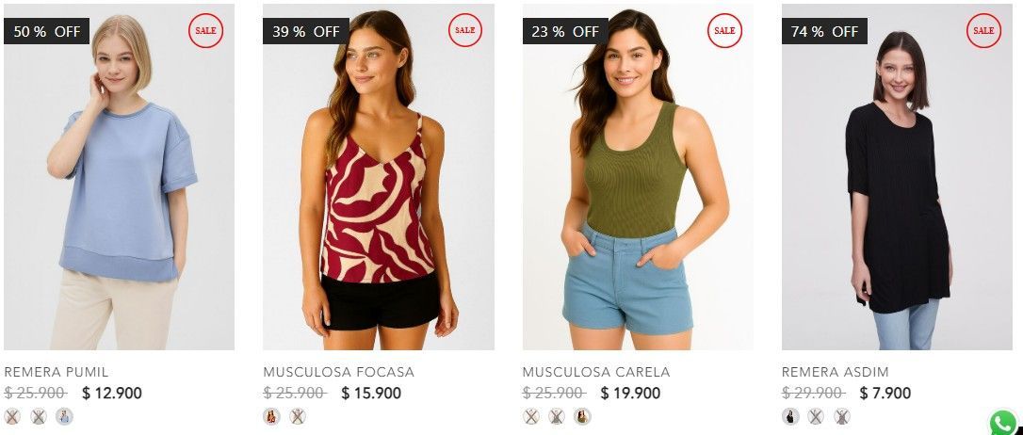1023x435 pixels.
Task: Open the Remera Pumil product link
Action: point(57,373)
